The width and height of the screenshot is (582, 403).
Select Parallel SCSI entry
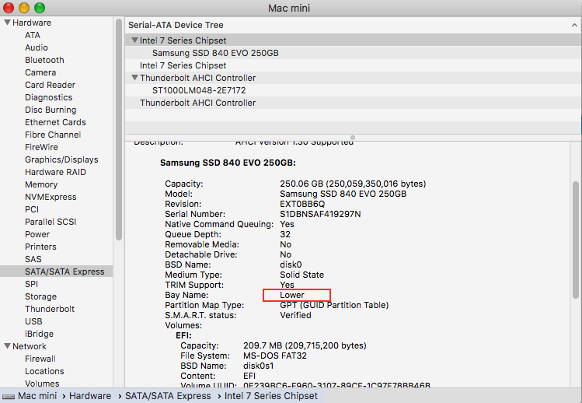(x=51, y=222)
